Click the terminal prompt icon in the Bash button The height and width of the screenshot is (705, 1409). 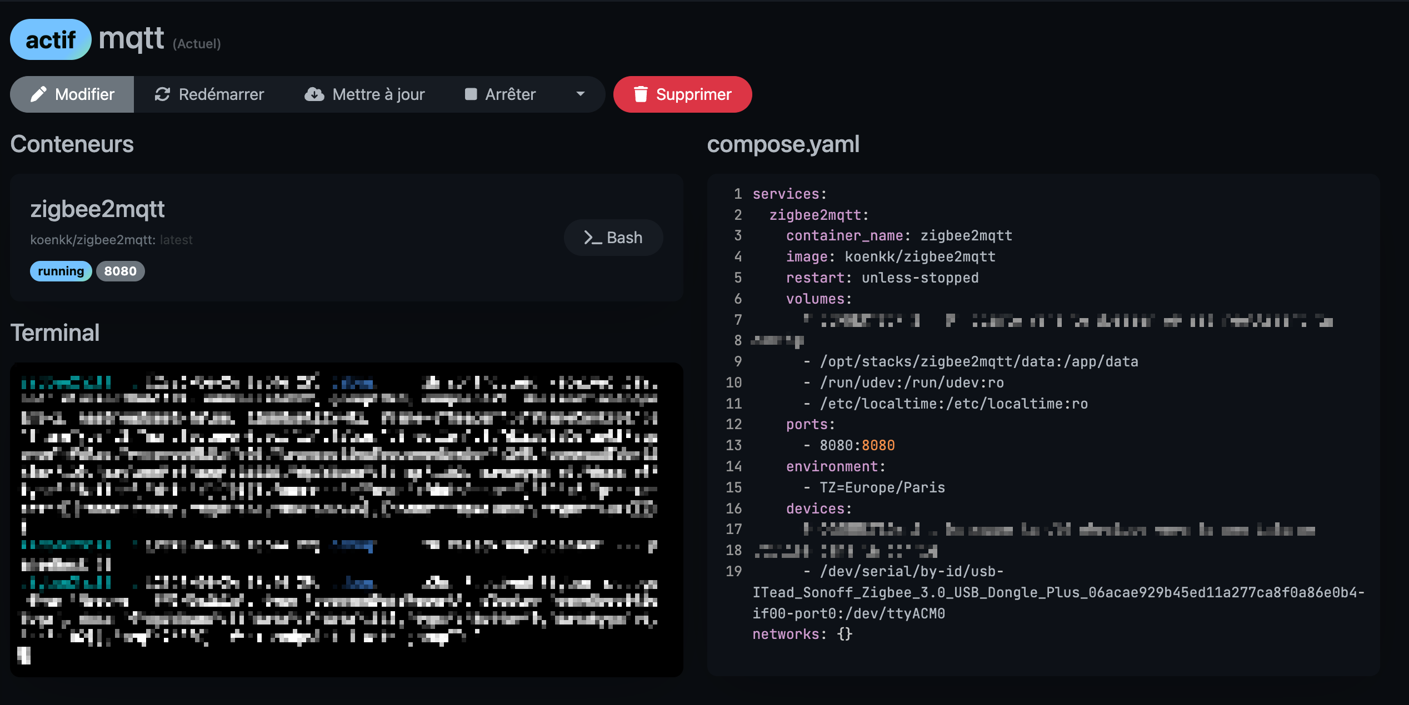(593, 238)
